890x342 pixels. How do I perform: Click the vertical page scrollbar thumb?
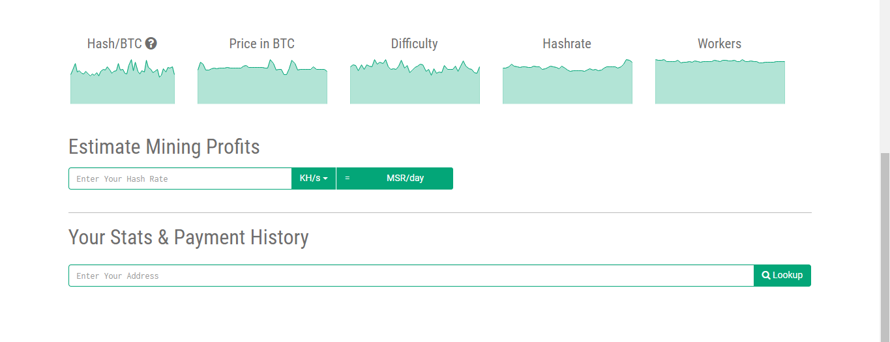(885, 246)
